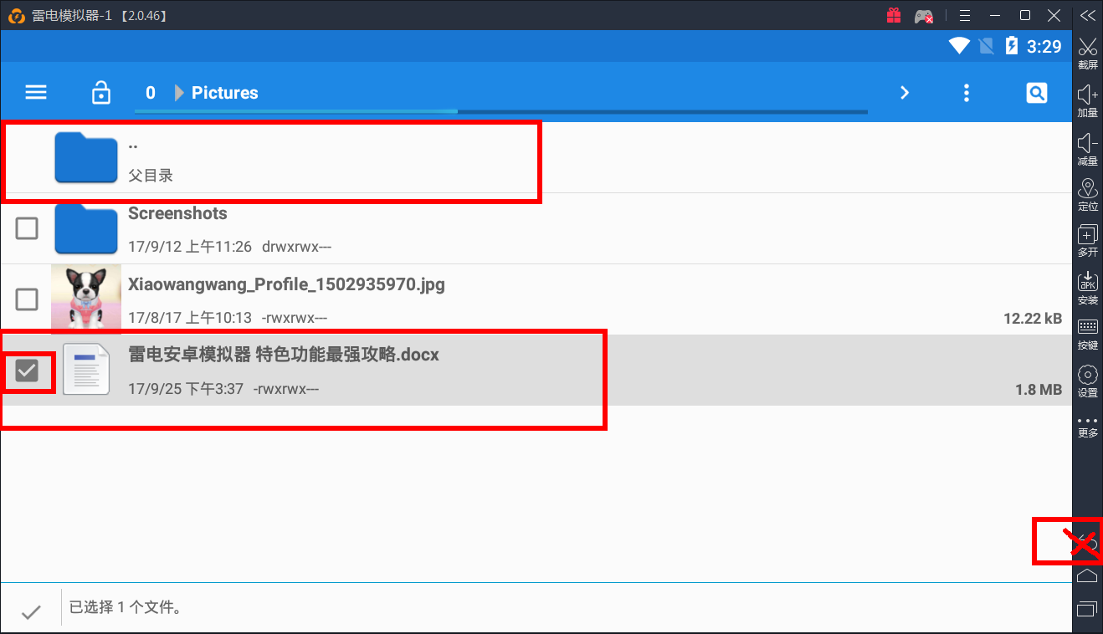Click the "1.8 MB" file size

click(1039, 389)
